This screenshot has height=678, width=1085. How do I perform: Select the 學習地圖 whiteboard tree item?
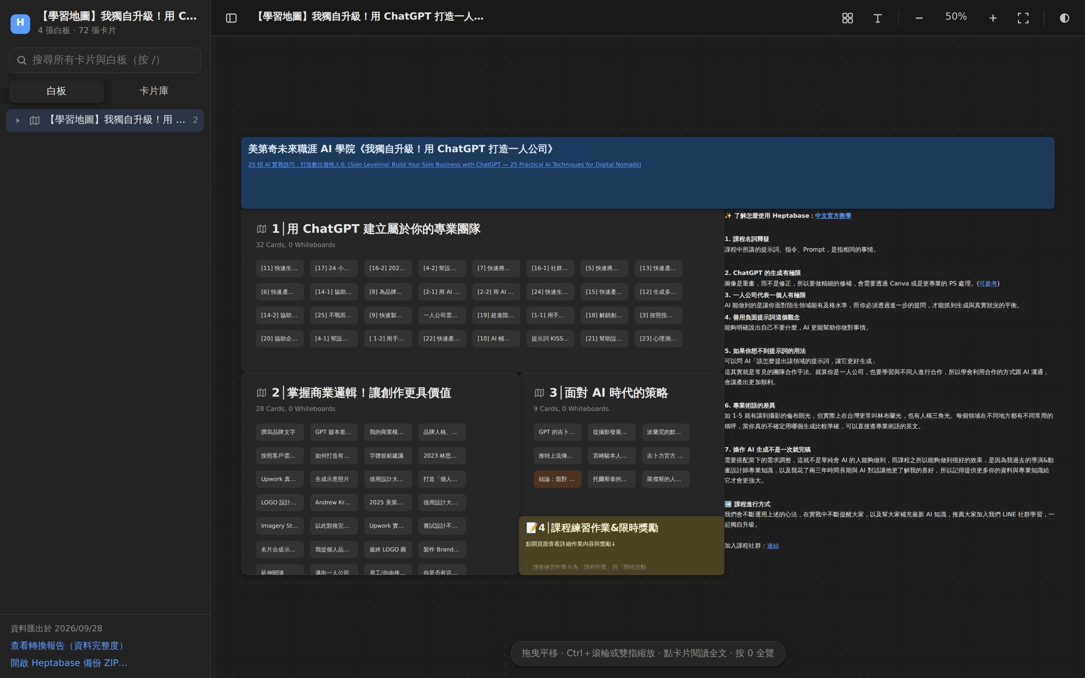click(105, 120)
